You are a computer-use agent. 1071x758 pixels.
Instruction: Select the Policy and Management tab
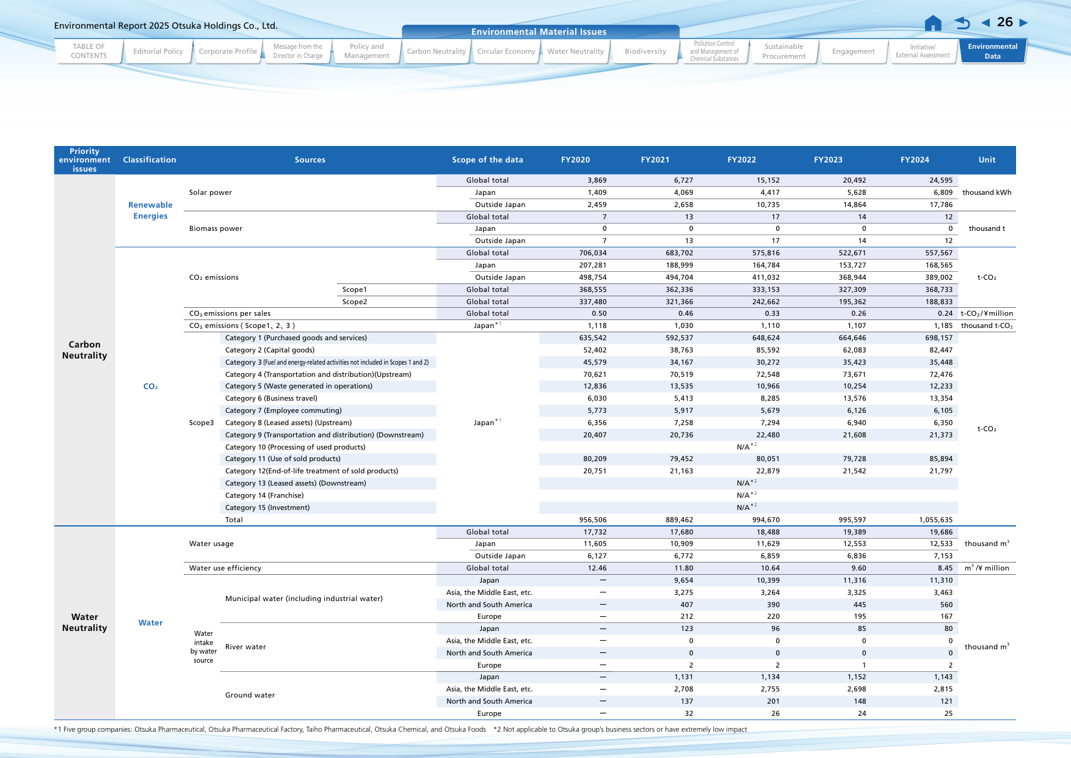pos(367,51)
